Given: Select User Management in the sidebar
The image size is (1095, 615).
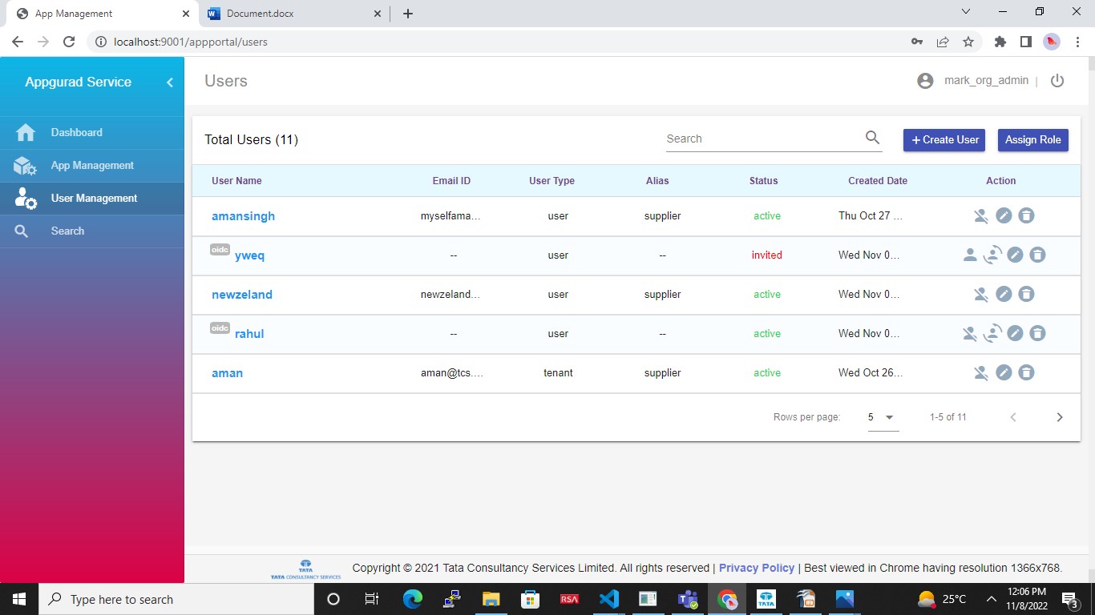Looking at the screenshot, I should (92, 198).
